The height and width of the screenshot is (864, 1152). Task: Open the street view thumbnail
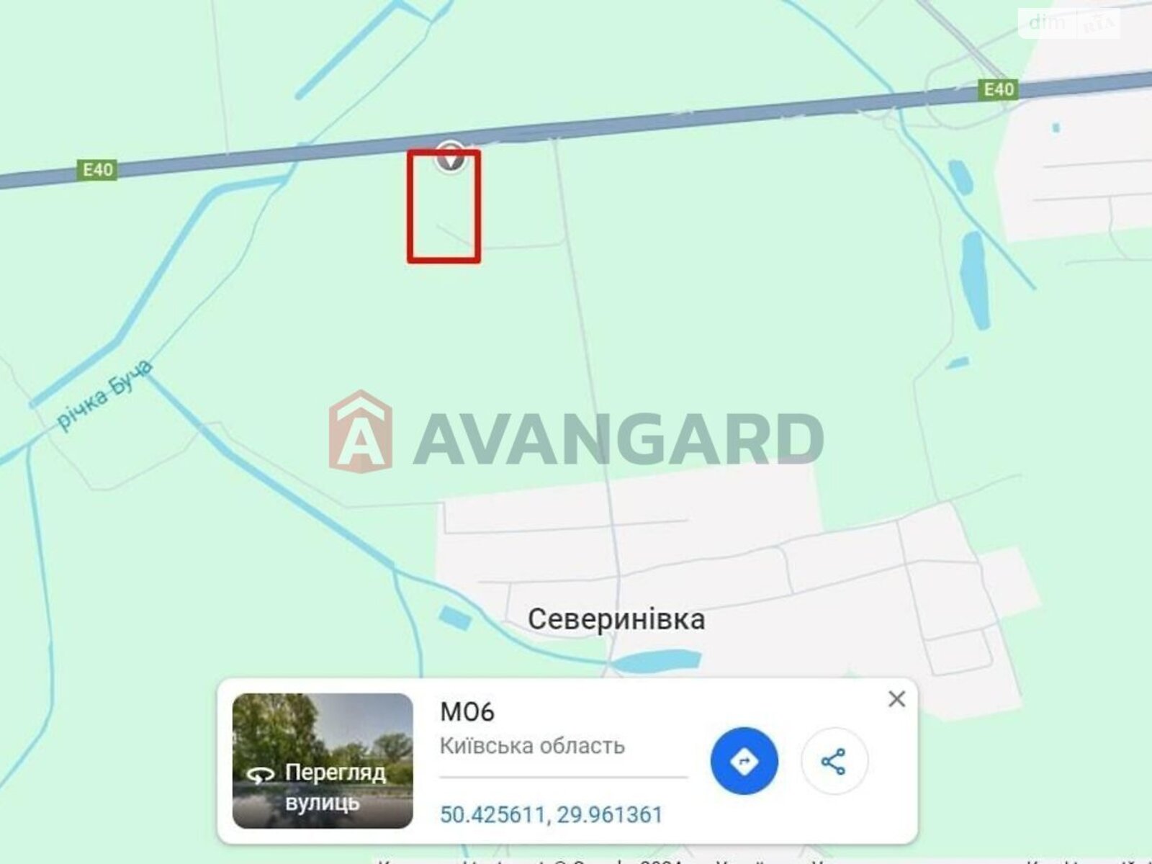[x=323, y=760]
